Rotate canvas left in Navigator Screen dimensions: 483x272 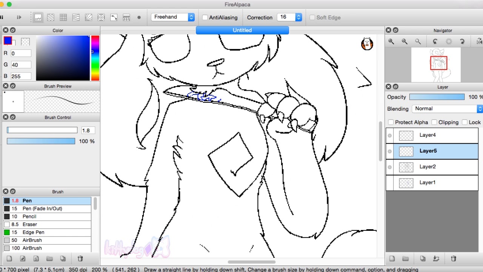tap(435, 42)
